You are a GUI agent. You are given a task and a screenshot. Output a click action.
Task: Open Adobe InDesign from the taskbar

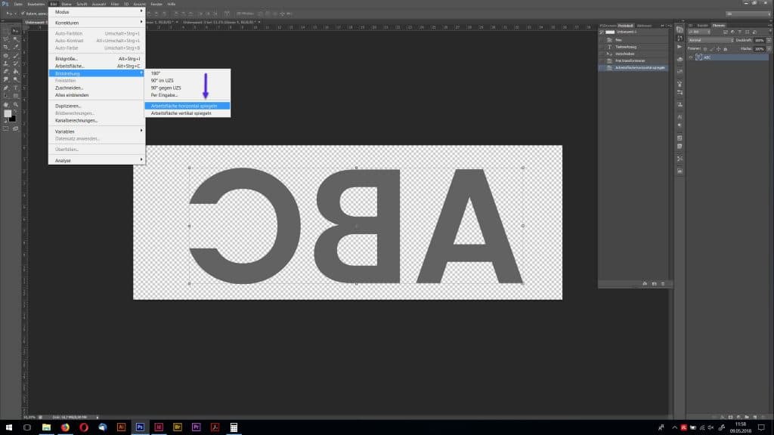(x=159, y=427)
